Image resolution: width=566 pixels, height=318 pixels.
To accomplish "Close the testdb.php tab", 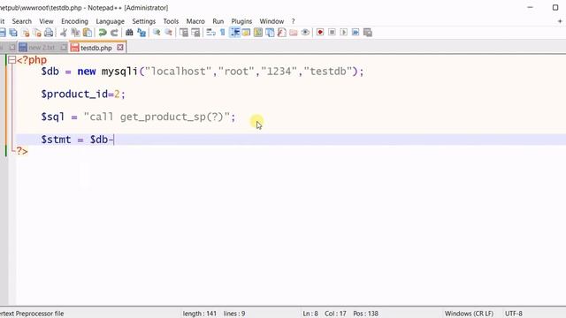I will (120, 47).
